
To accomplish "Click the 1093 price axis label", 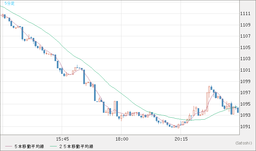I will [x=245, y=115].
